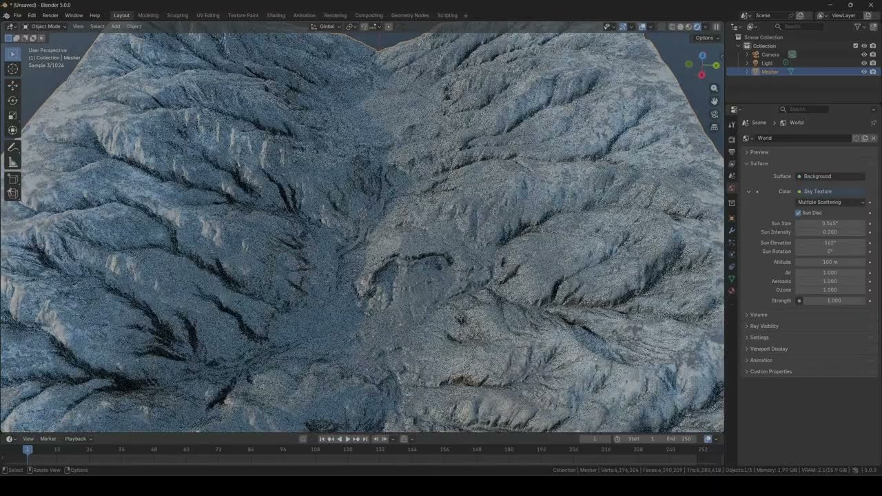Screen dimensions: 882x496
Task: Click the Sun Intensity value field
Action: point(830,232)
